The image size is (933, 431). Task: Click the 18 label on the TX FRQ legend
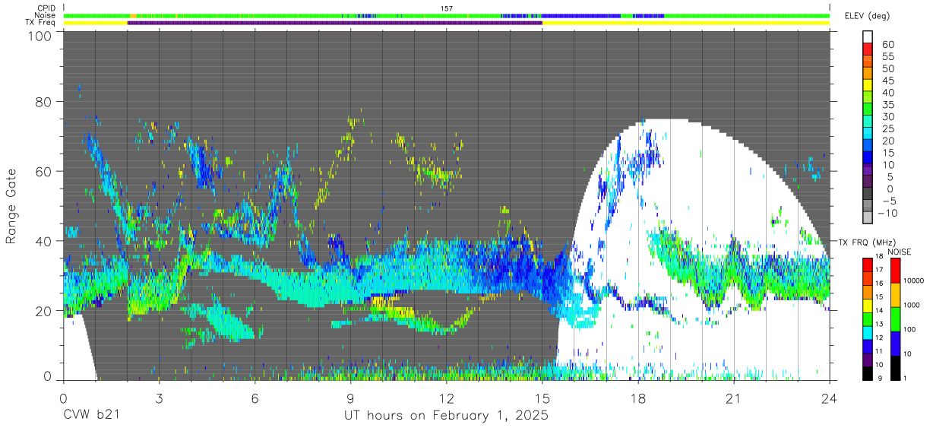tap(880, 256)
